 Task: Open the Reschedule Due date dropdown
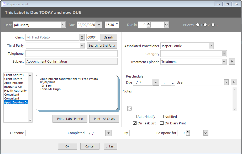(x=156, y=82)
